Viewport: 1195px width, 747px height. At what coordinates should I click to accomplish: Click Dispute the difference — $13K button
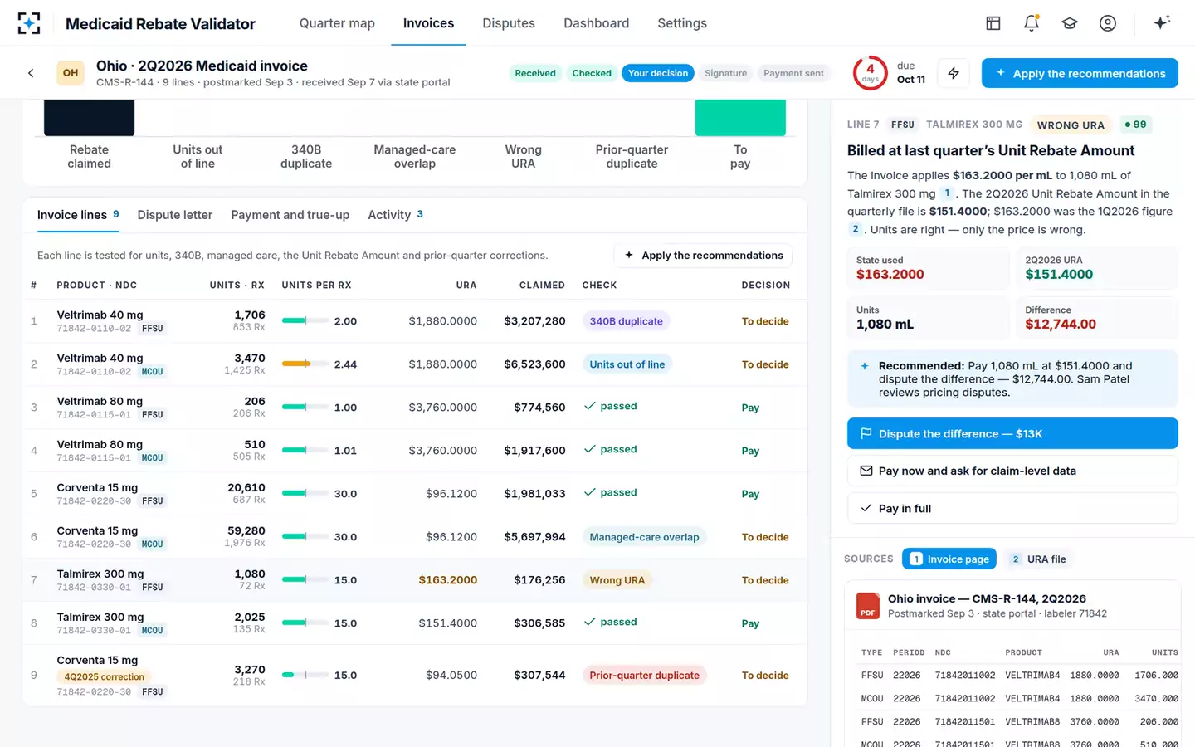click(x=1012, y=433)
